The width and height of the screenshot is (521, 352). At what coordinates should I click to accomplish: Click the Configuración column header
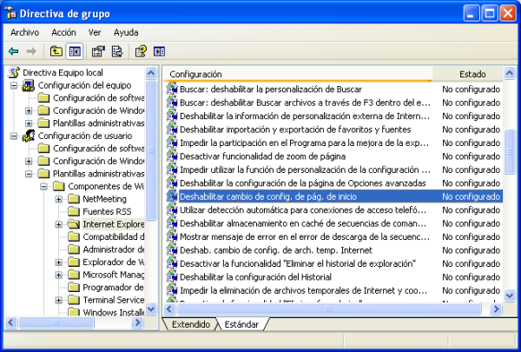[x=295, y=74]
